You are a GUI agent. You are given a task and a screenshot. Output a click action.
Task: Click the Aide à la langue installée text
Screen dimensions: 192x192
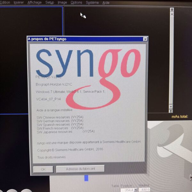[54, 110]
